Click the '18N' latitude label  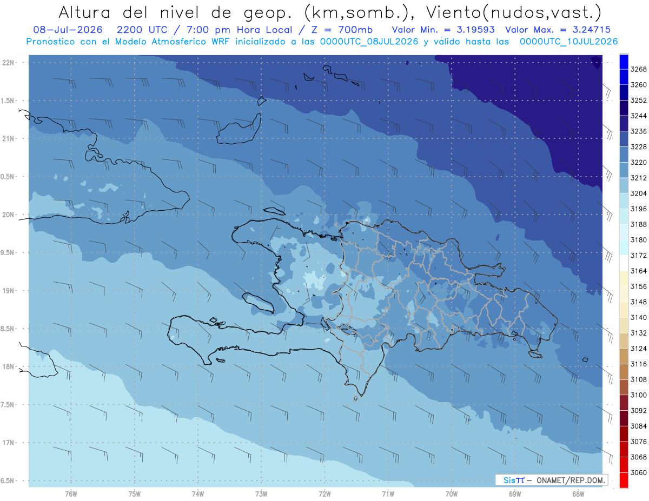(8, 367)
